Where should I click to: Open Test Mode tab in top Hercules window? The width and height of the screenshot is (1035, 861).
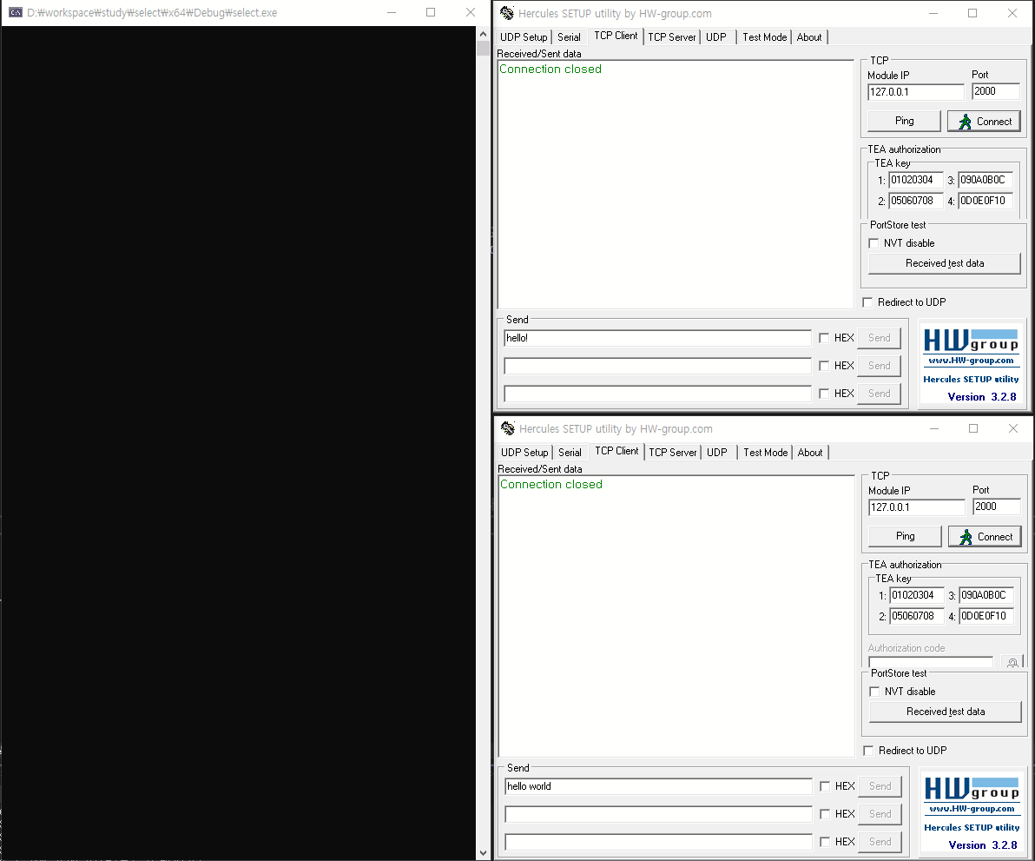coord(764,37)
